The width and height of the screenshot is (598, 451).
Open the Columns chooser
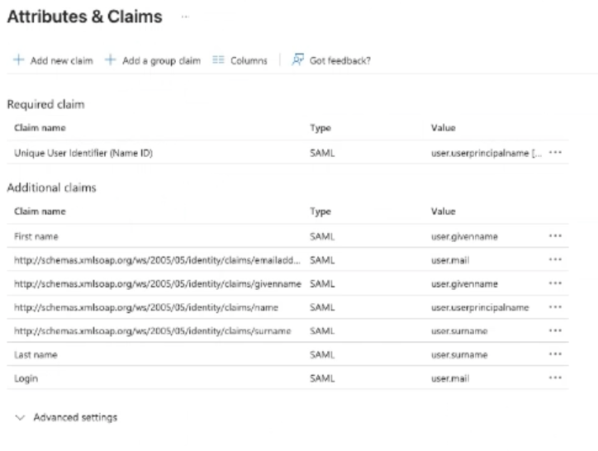coord(240,60)
